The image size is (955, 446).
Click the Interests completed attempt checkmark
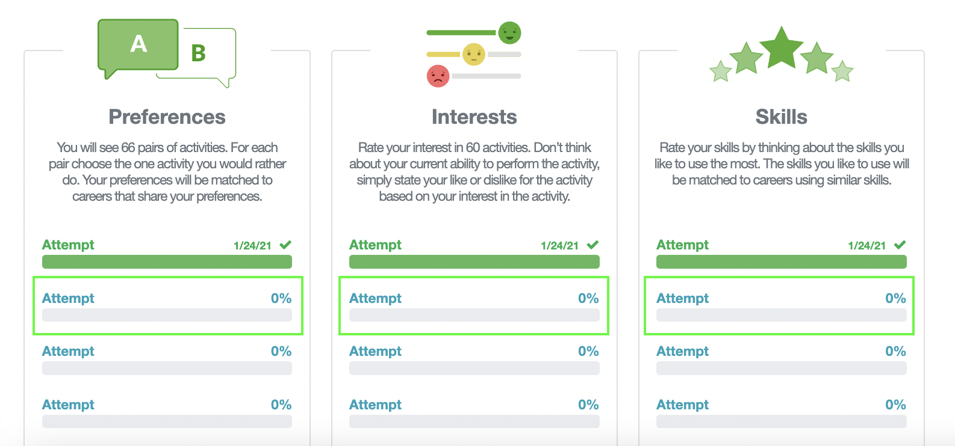coord(593,245)
